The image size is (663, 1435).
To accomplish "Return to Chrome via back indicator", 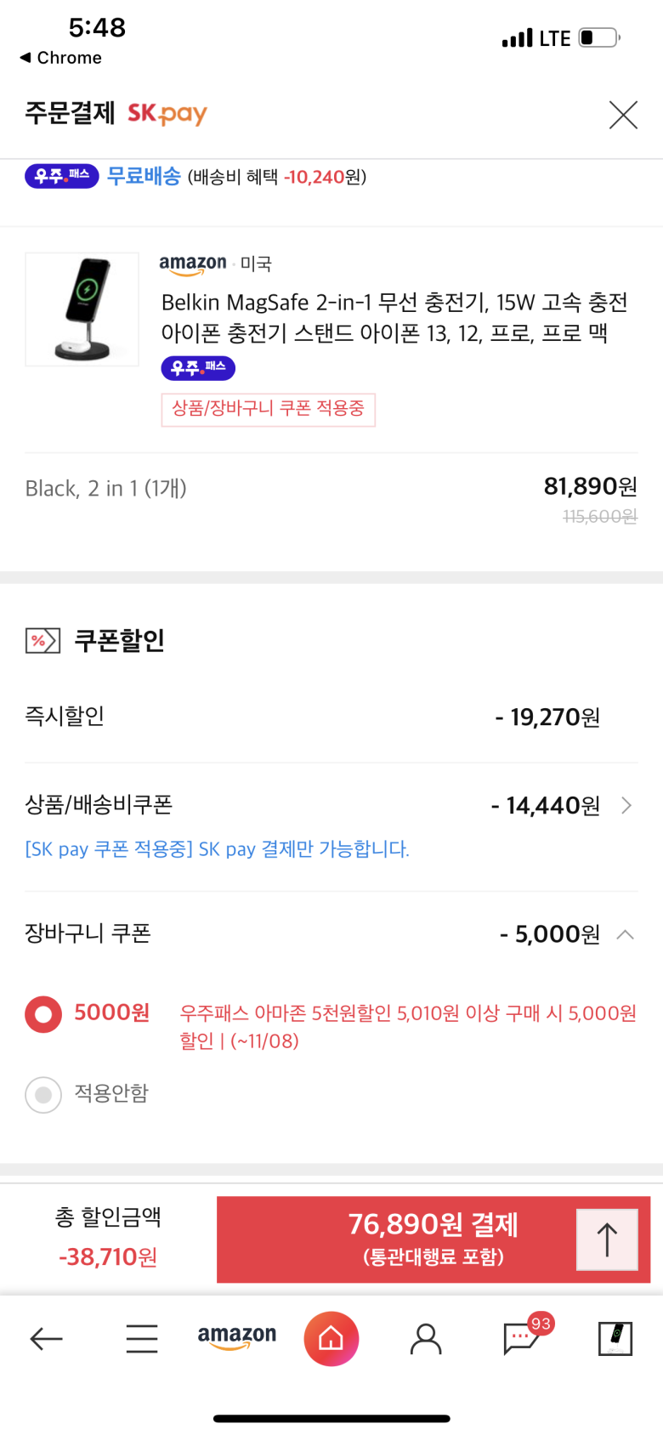I will click(x=60, y=58).
